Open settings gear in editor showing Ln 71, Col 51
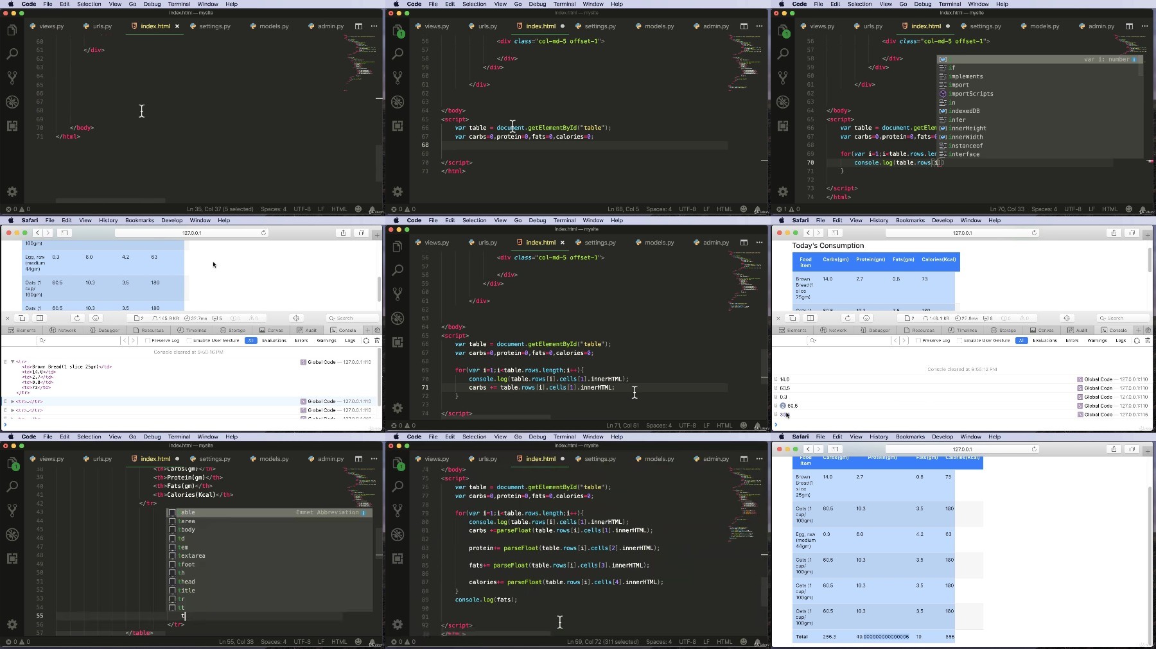This screenshot has width=1156, height=649. click(x=398, y=408)
